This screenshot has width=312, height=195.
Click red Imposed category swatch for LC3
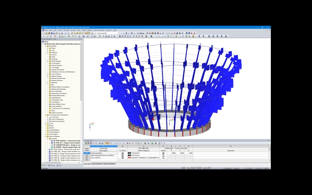pos(129,158)
